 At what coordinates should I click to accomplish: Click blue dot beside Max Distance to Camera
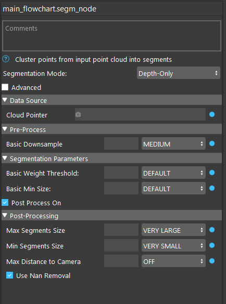coord(212,261)
